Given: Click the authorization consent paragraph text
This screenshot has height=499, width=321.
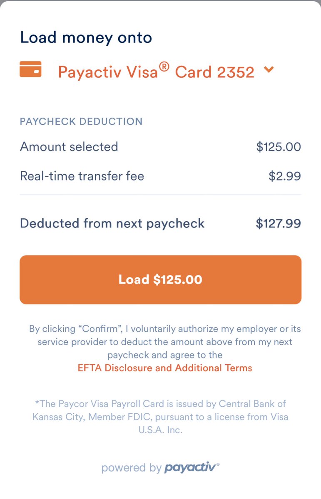Looking at the screenshot, I should (165, 342).
